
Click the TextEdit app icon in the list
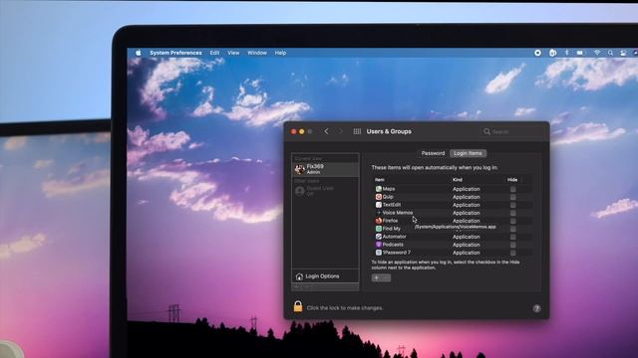point(379,205)
